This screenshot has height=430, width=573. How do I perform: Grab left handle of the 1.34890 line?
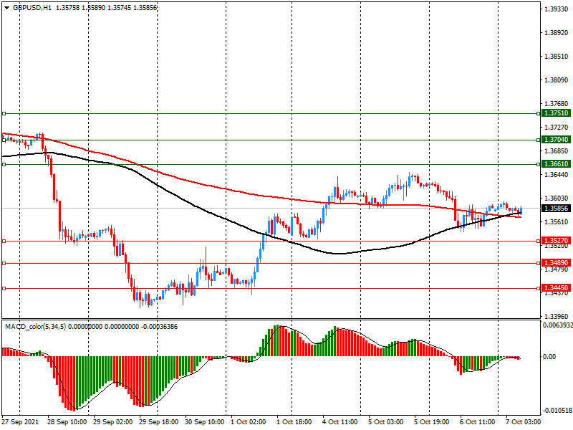coord(4,264)
